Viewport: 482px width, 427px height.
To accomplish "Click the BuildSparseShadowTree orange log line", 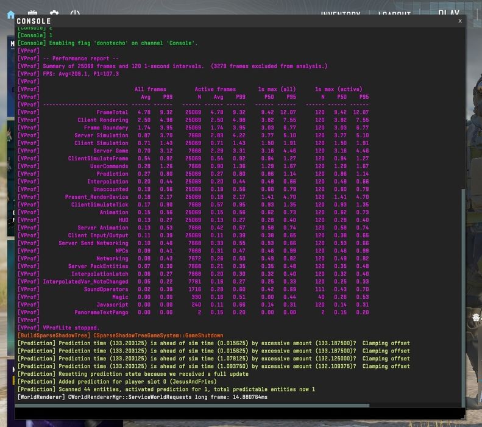I will (120, 335).
